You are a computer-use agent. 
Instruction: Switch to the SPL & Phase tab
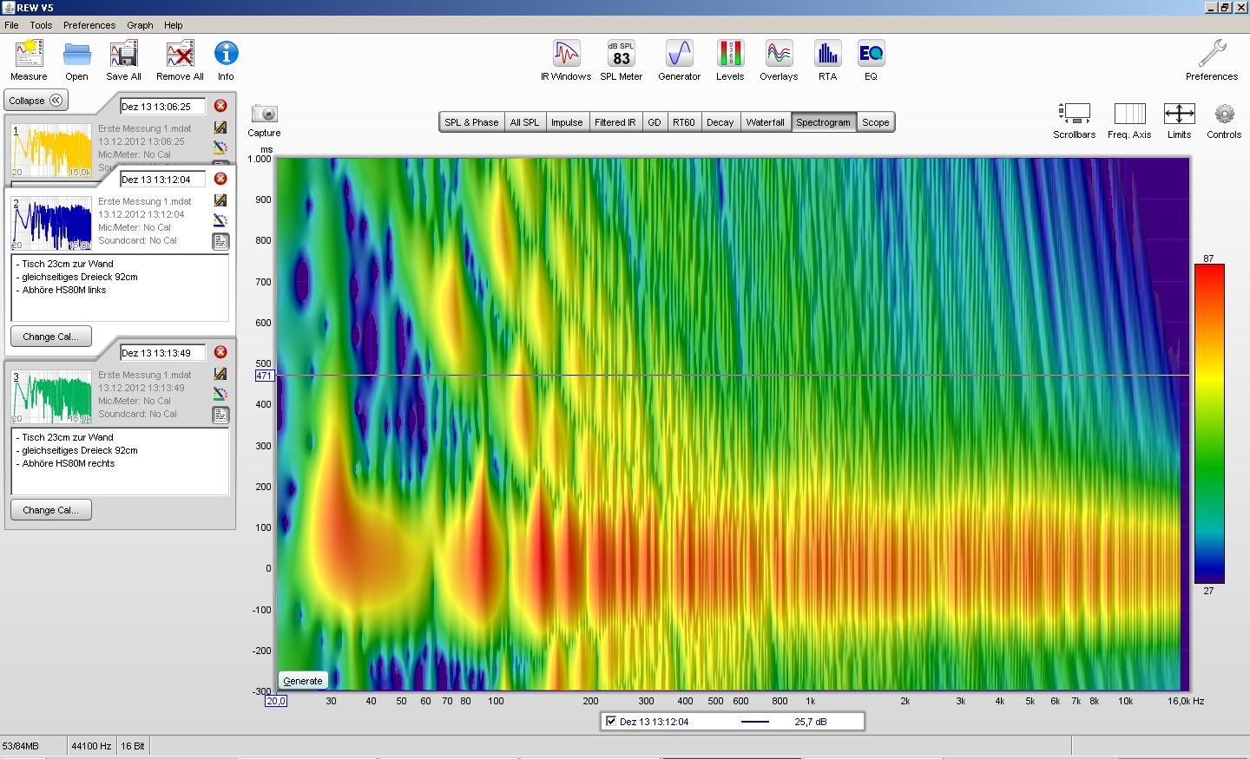tap(471, 122)
